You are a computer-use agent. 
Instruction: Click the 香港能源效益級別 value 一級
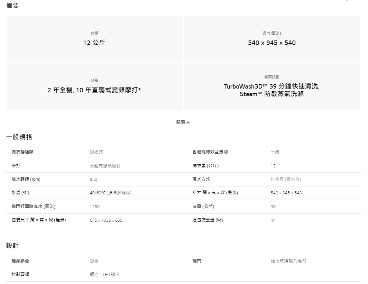(275, 152)
